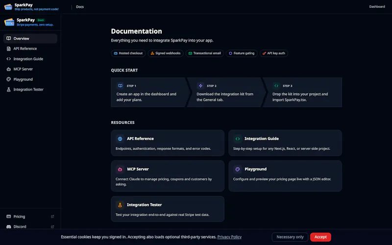
Task: Click the external link icon next to Pricing
Action: click(52, 217)
